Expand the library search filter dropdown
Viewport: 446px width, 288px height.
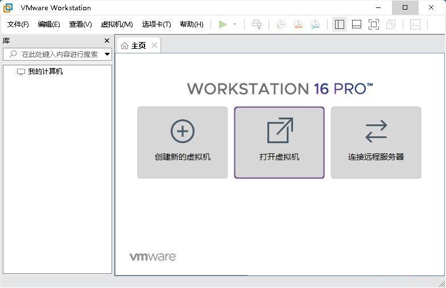[107, 55]
